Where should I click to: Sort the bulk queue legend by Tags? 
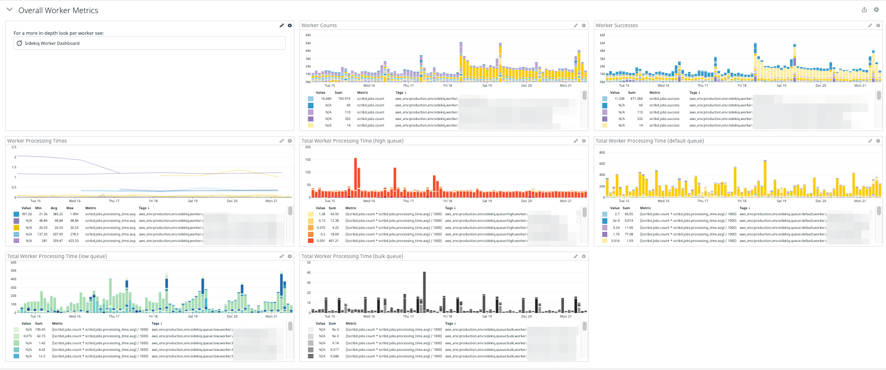click(x=450, y=323)
